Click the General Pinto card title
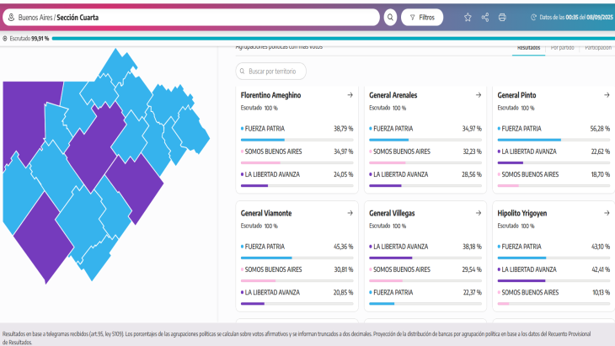Image resolution: width=615 pixels, height=346 pixels. coord(516,95)
